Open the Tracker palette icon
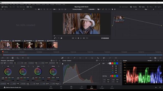The width and height of the screenshot is (163, 91). coord(86,58)
